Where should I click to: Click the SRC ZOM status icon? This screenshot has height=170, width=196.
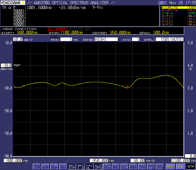[72, 167]
